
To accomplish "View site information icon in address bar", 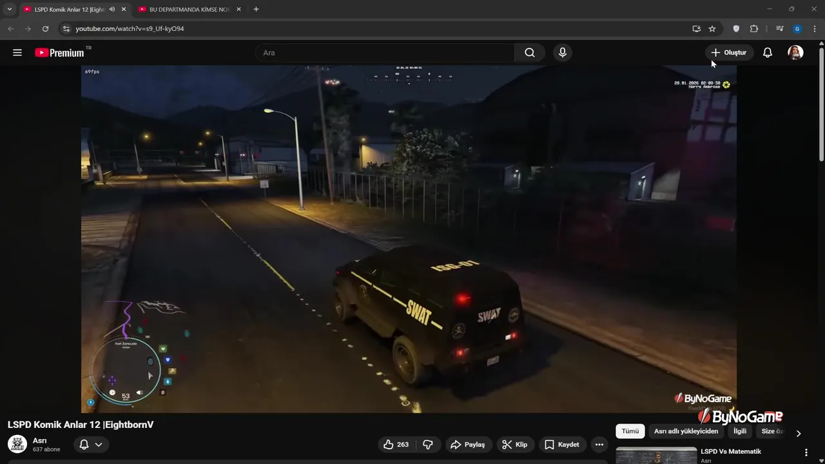I will [x=66, y=28].
